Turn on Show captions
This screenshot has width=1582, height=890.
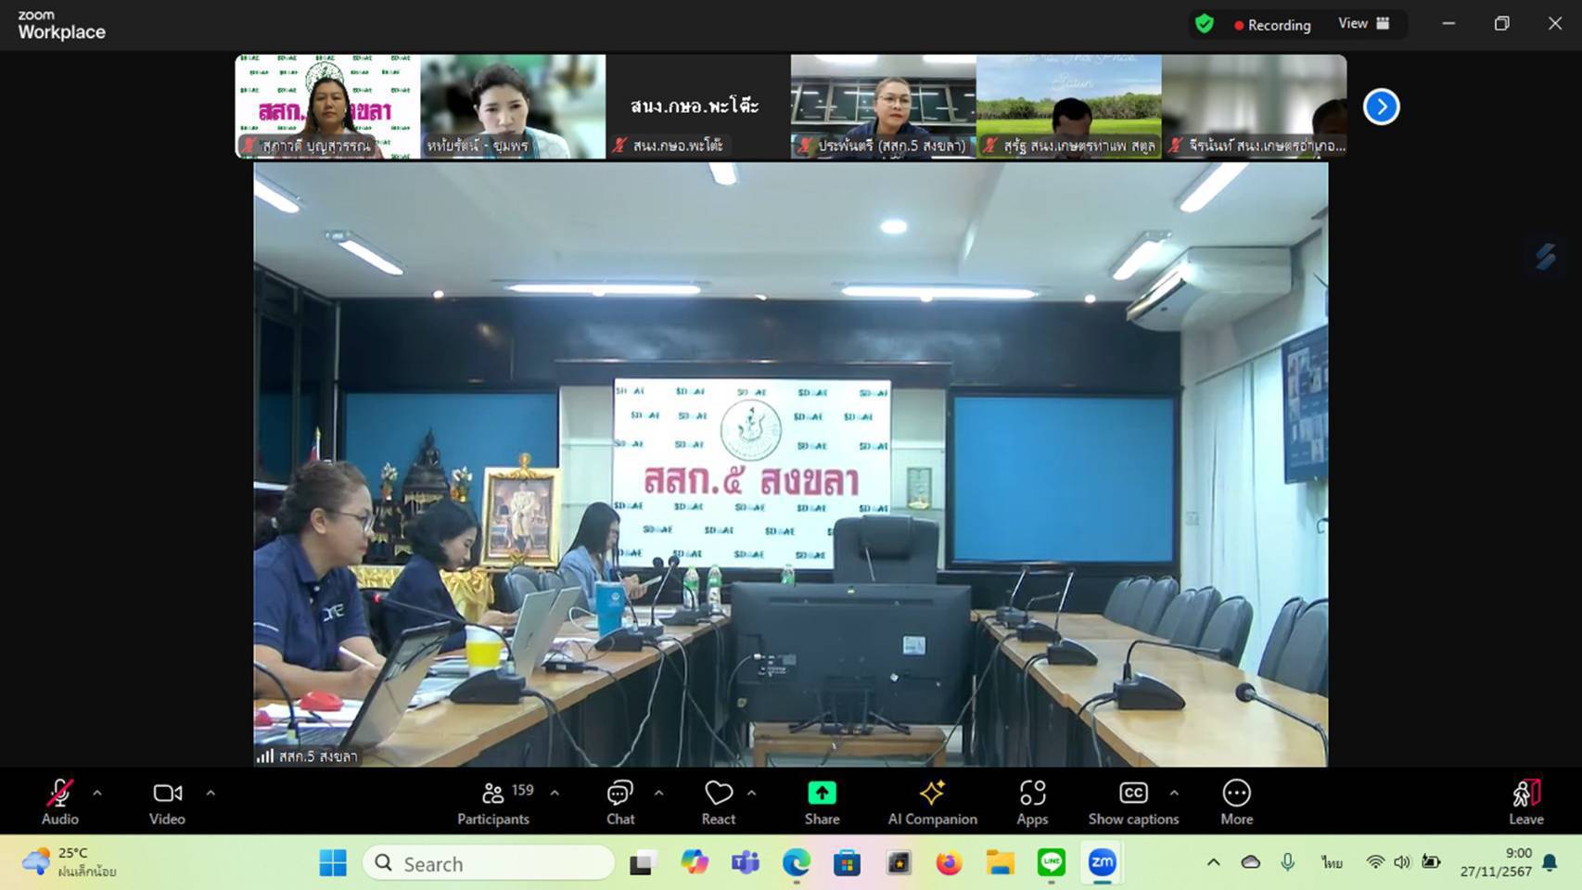1133,802
